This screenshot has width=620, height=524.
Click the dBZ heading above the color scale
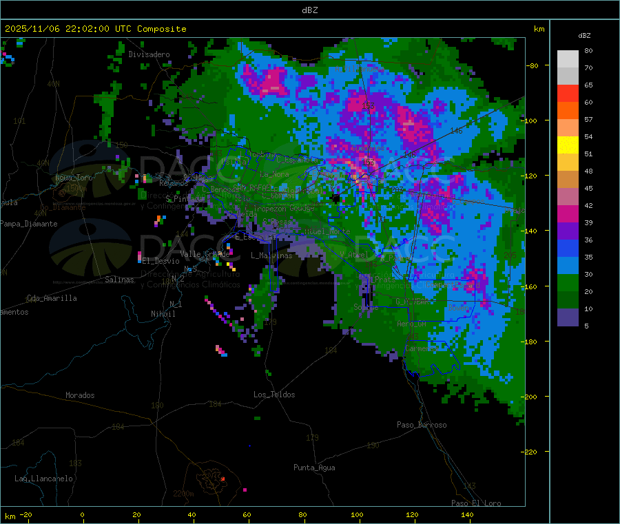tap(584, 36)
